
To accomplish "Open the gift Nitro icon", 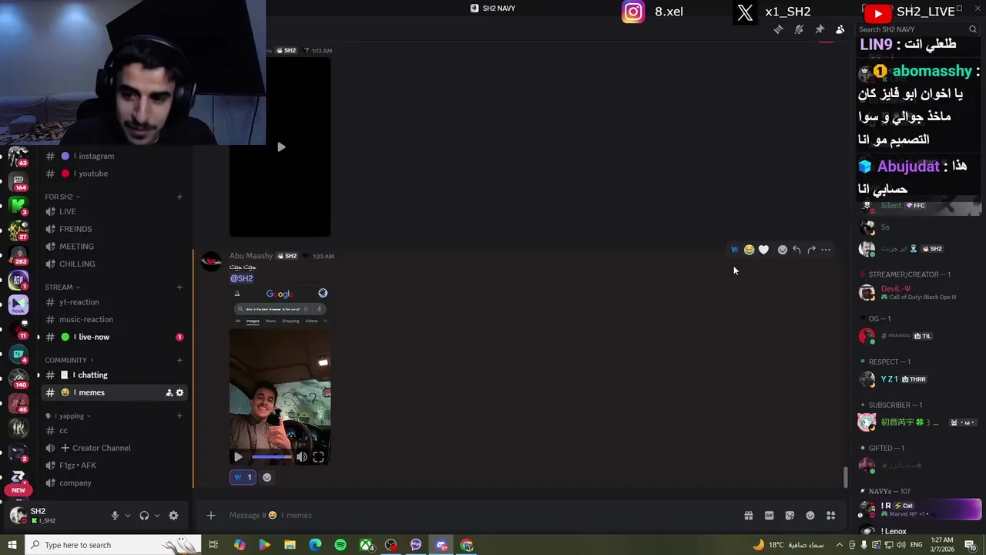I will [x=748, y=515].
